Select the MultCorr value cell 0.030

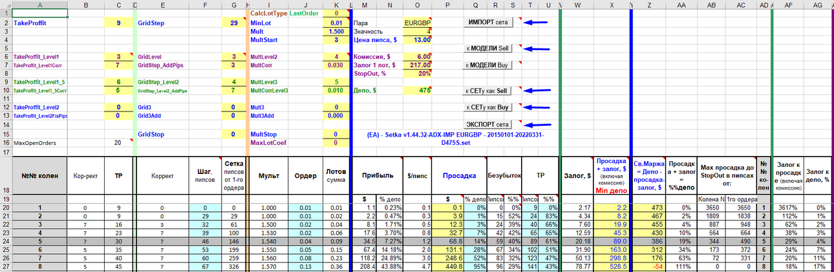click(336, 65)
